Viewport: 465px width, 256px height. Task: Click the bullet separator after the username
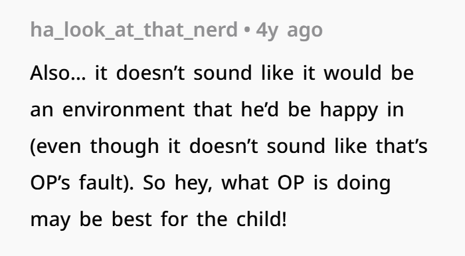[246, 30]
